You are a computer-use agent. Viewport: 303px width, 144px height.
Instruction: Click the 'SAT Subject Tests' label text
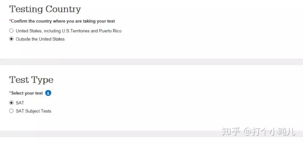33,111
